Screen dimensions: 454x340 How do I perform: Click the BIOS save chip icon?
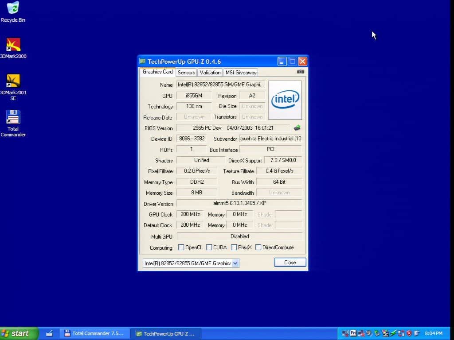click(297, 127)
